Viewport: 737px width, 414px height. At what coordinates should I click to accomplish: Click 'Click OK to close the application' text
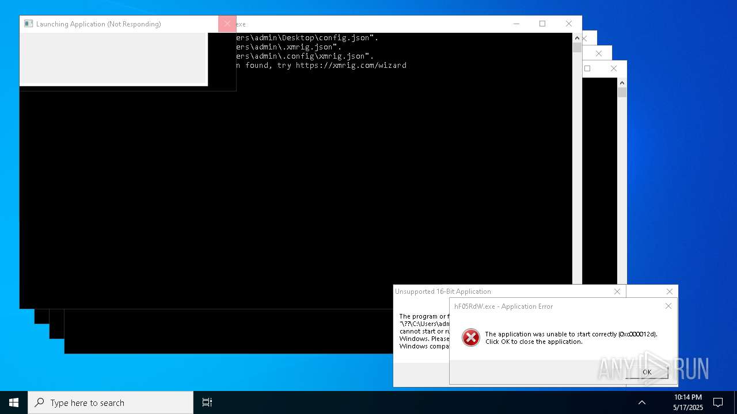[x=534, y=342]
